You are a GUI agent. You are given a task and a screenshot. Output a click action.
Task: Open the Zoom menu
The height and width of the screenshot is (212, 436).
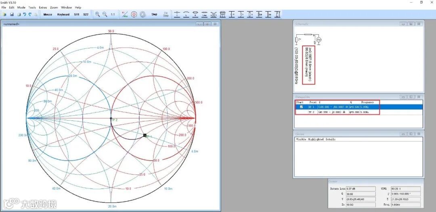tap(54, 8)
